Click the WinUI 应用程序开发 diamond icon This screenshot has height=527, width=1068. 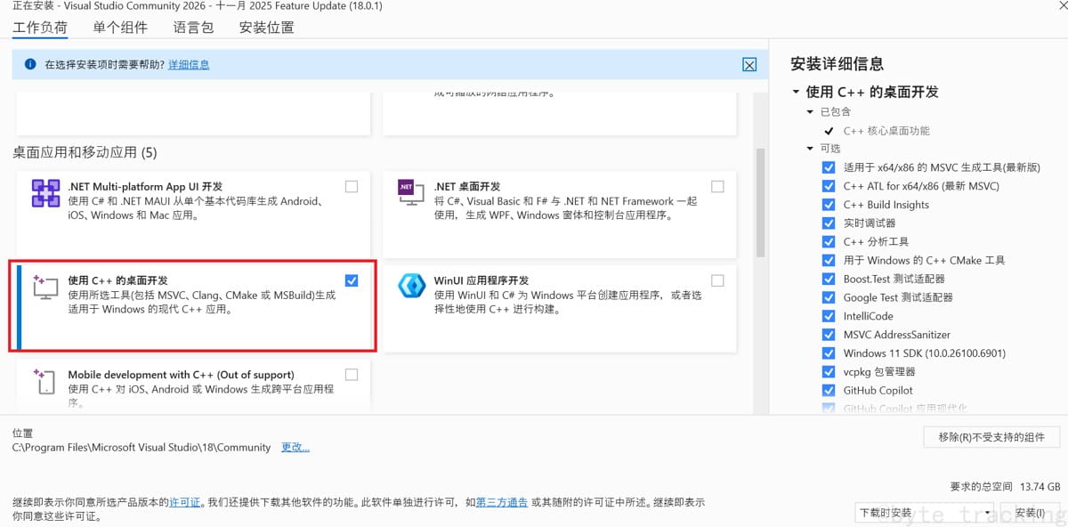(x=410, y=286)
